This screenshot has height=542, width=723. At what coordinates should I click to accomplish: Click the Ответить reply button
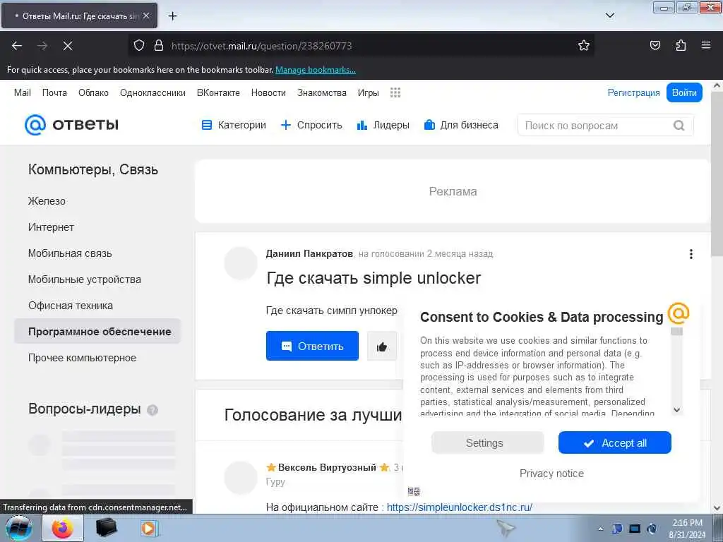[312, 346]
